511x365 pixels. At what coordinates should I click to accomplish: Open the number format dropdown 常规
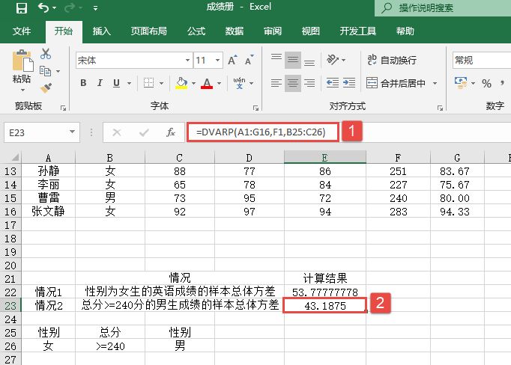pyautogui.click(x=480, y=61)
